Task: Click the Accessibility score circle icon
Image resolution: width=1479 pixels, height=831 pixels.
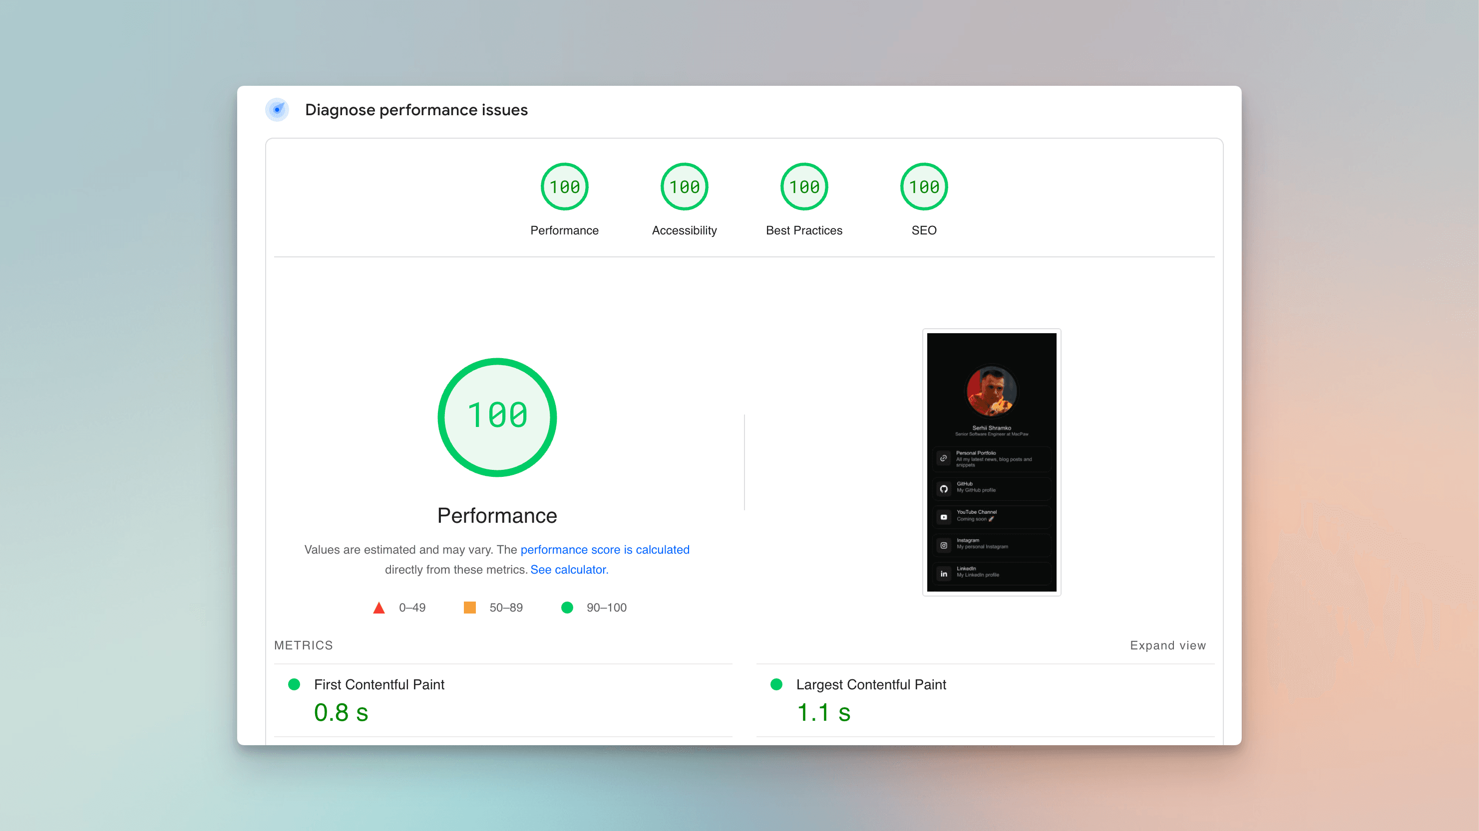Action: pos(684,187)
